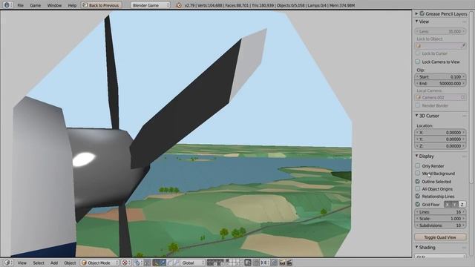Toggle proportional editing icon in header
Viewport: 475px width, 267px height.
point(256,263)
